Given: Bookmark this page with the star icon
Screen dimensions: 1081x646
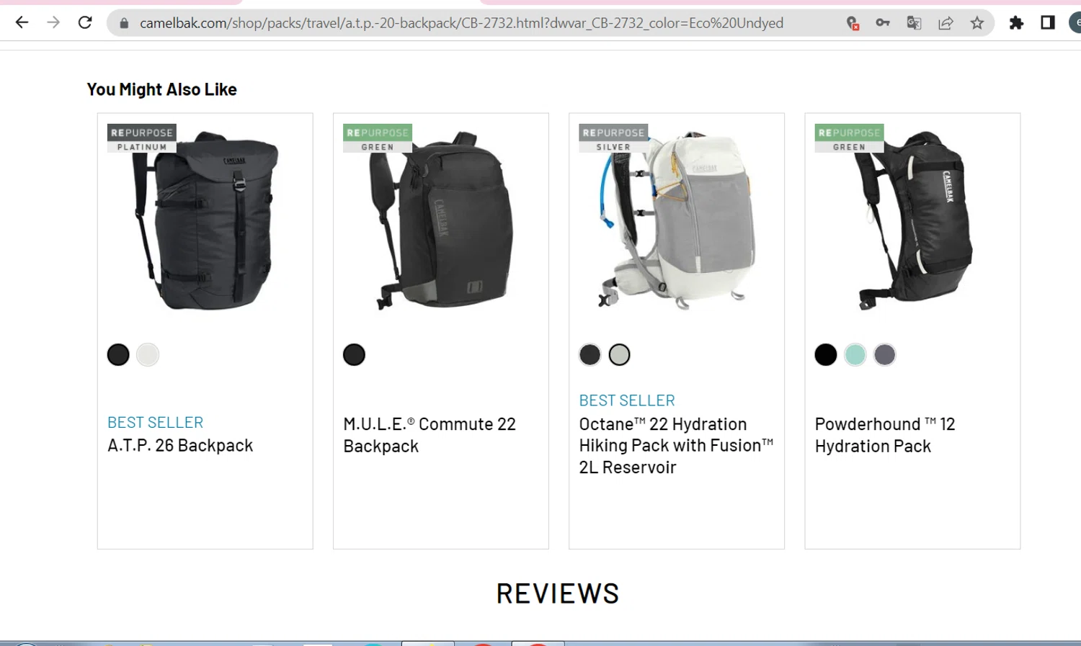Looking at the screenshot, I should point(977,23).
